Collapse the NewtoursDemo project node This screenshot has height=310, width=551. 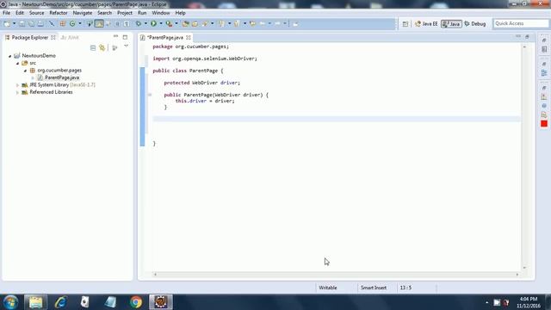tap(9, 56)
